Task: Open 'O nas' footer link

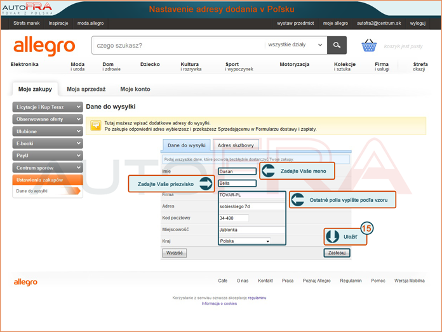Action: 243,281
